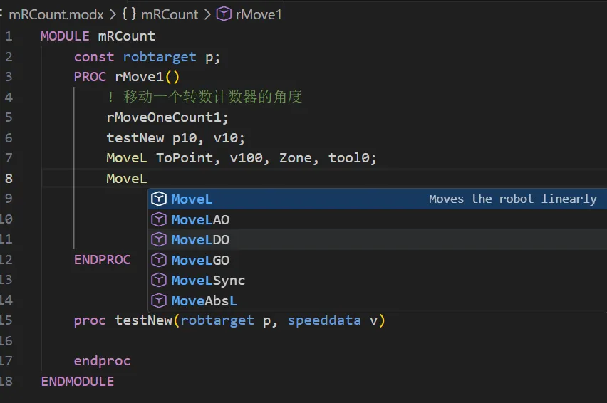Click the MoveL suggestion icon

pyautogui.click(x=159, y=199)
